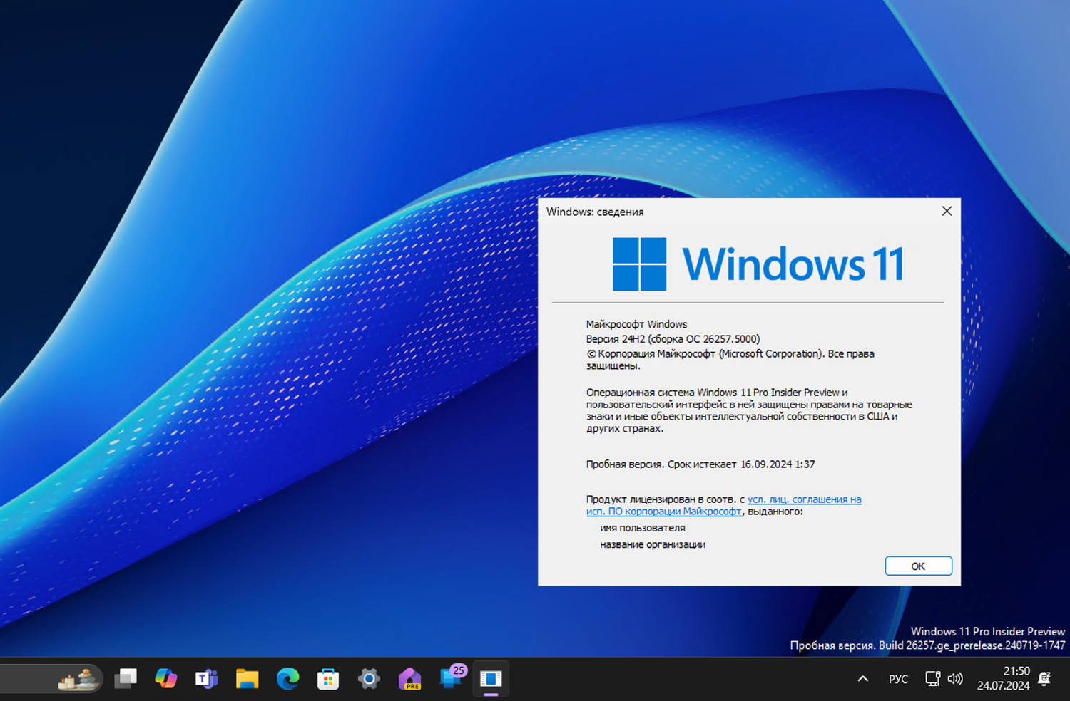The height and width of the screenshot is (701, 1070).
Task: Click the network icon in system tray
Action: (932, 678)
